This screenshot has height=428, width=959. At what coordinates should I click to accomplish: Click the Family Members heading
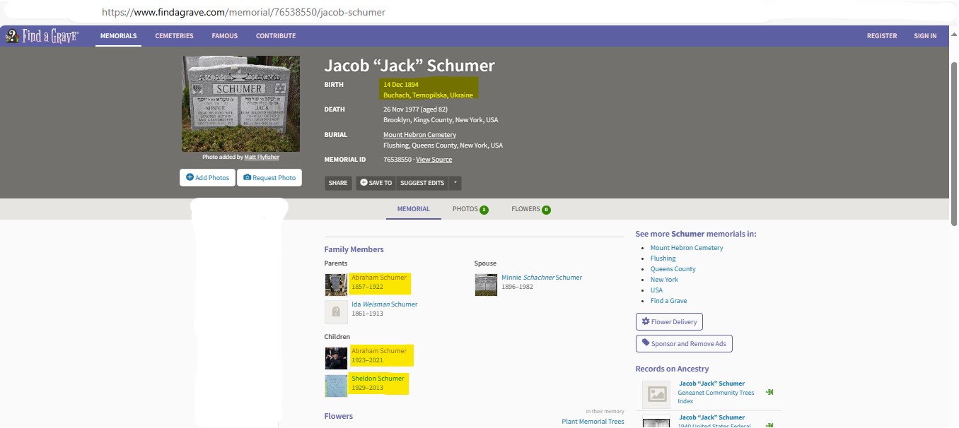[x=354, y=249]
